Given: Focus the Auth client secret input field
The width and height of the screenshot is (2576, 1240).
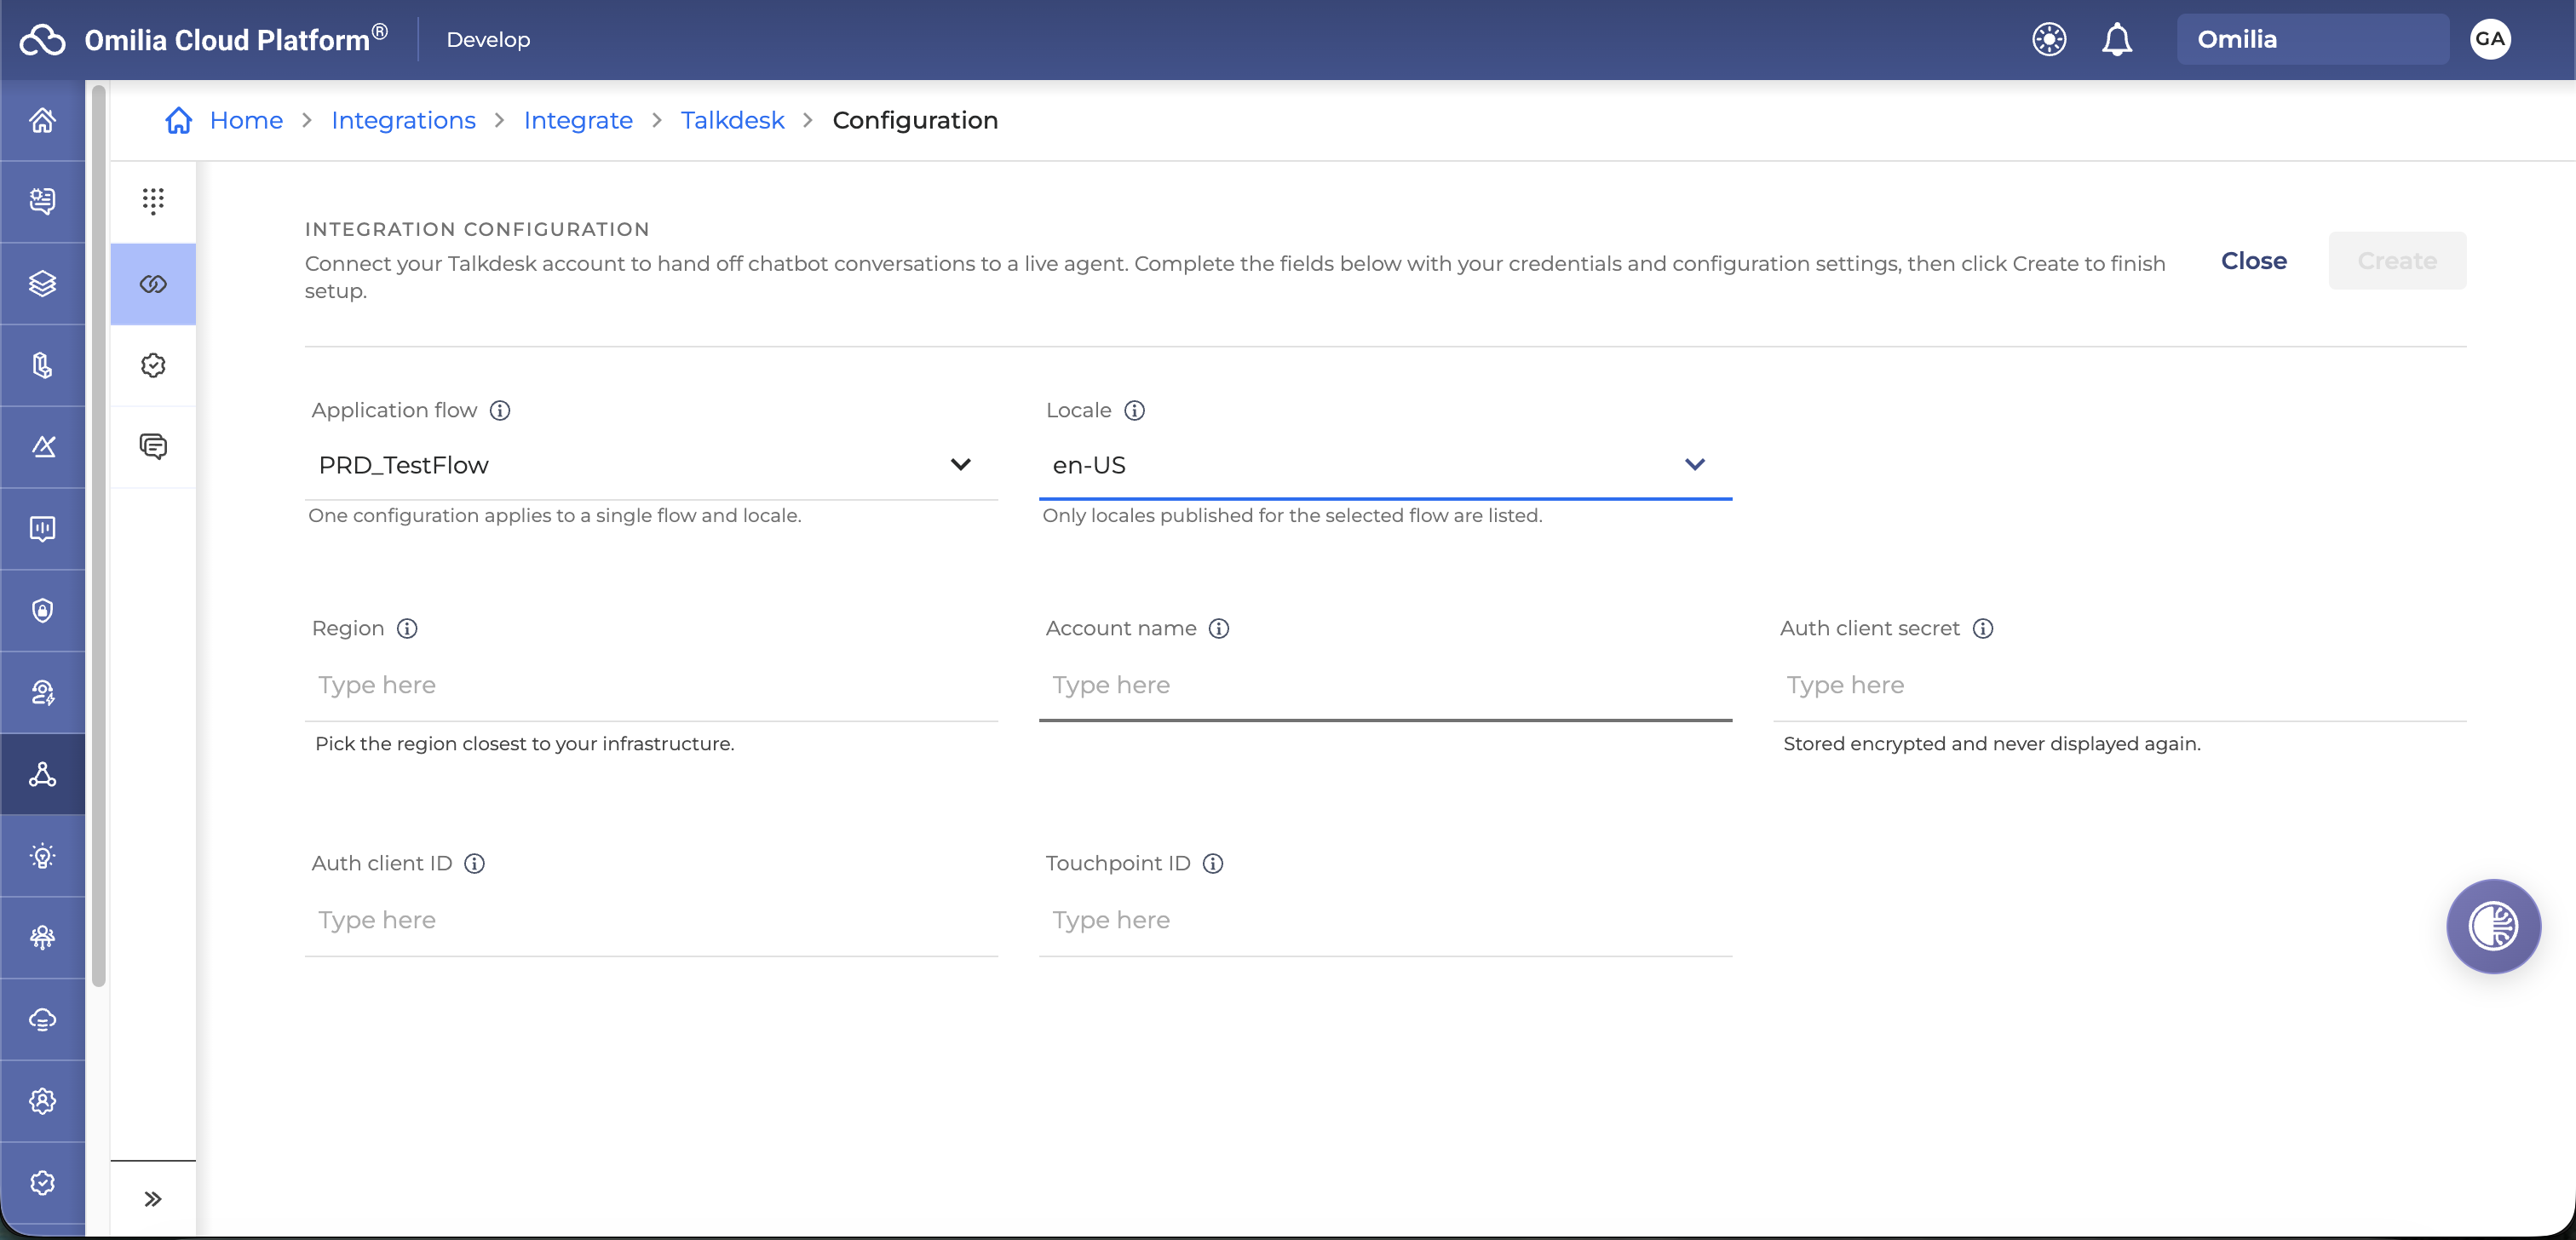Looking at the screenshot, I should click(2119, 686).
